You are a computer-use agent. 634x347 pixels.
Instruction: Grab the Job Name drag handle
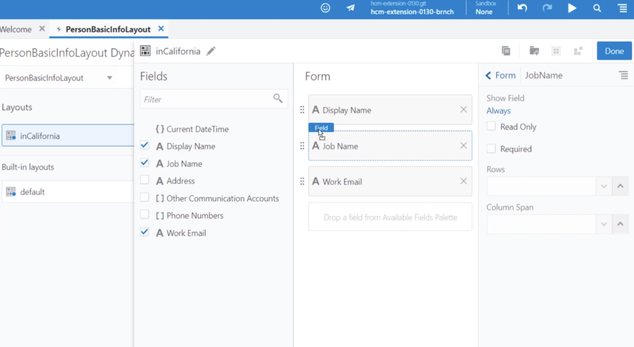(302, 146)
